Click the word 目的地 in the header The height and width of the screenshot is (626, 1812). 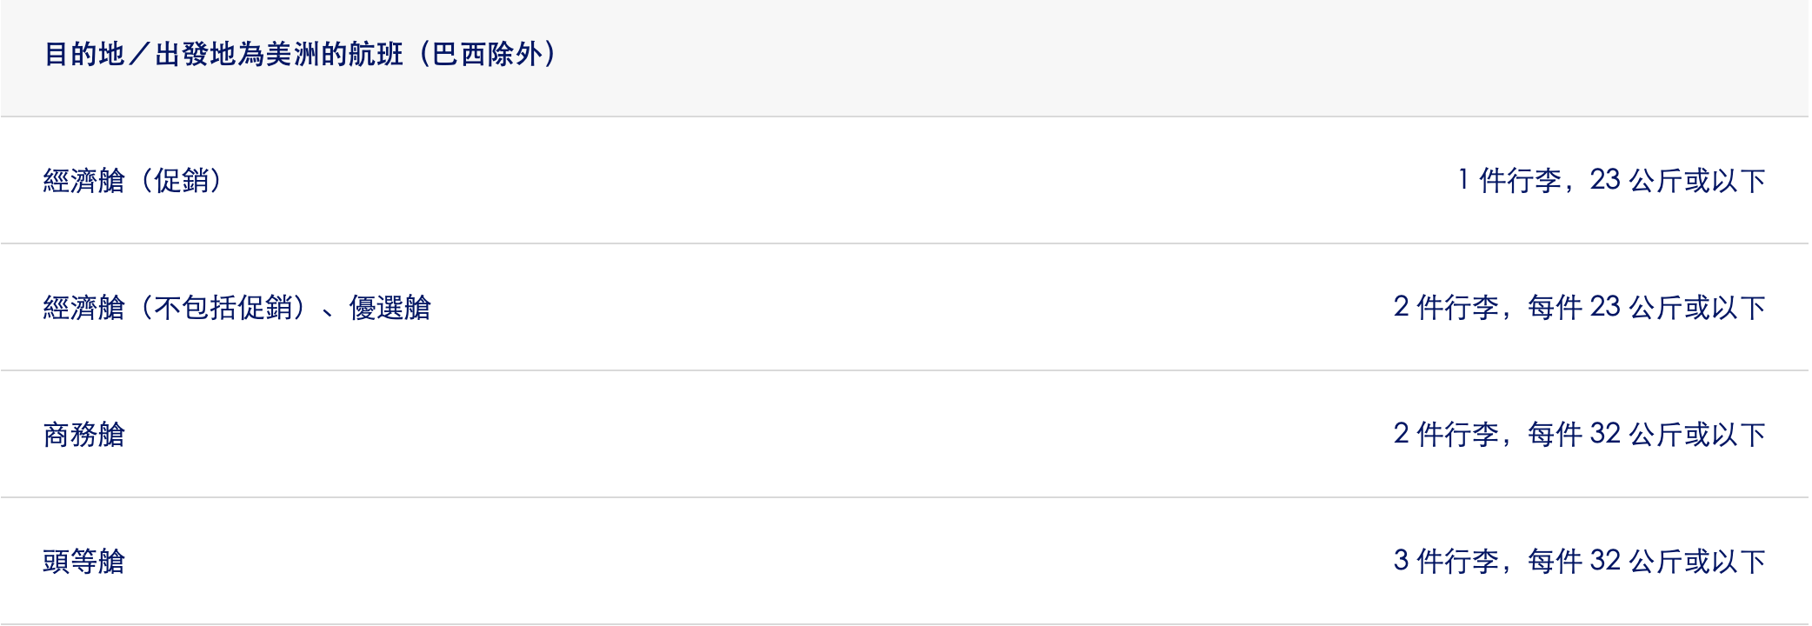coord(84,55)
